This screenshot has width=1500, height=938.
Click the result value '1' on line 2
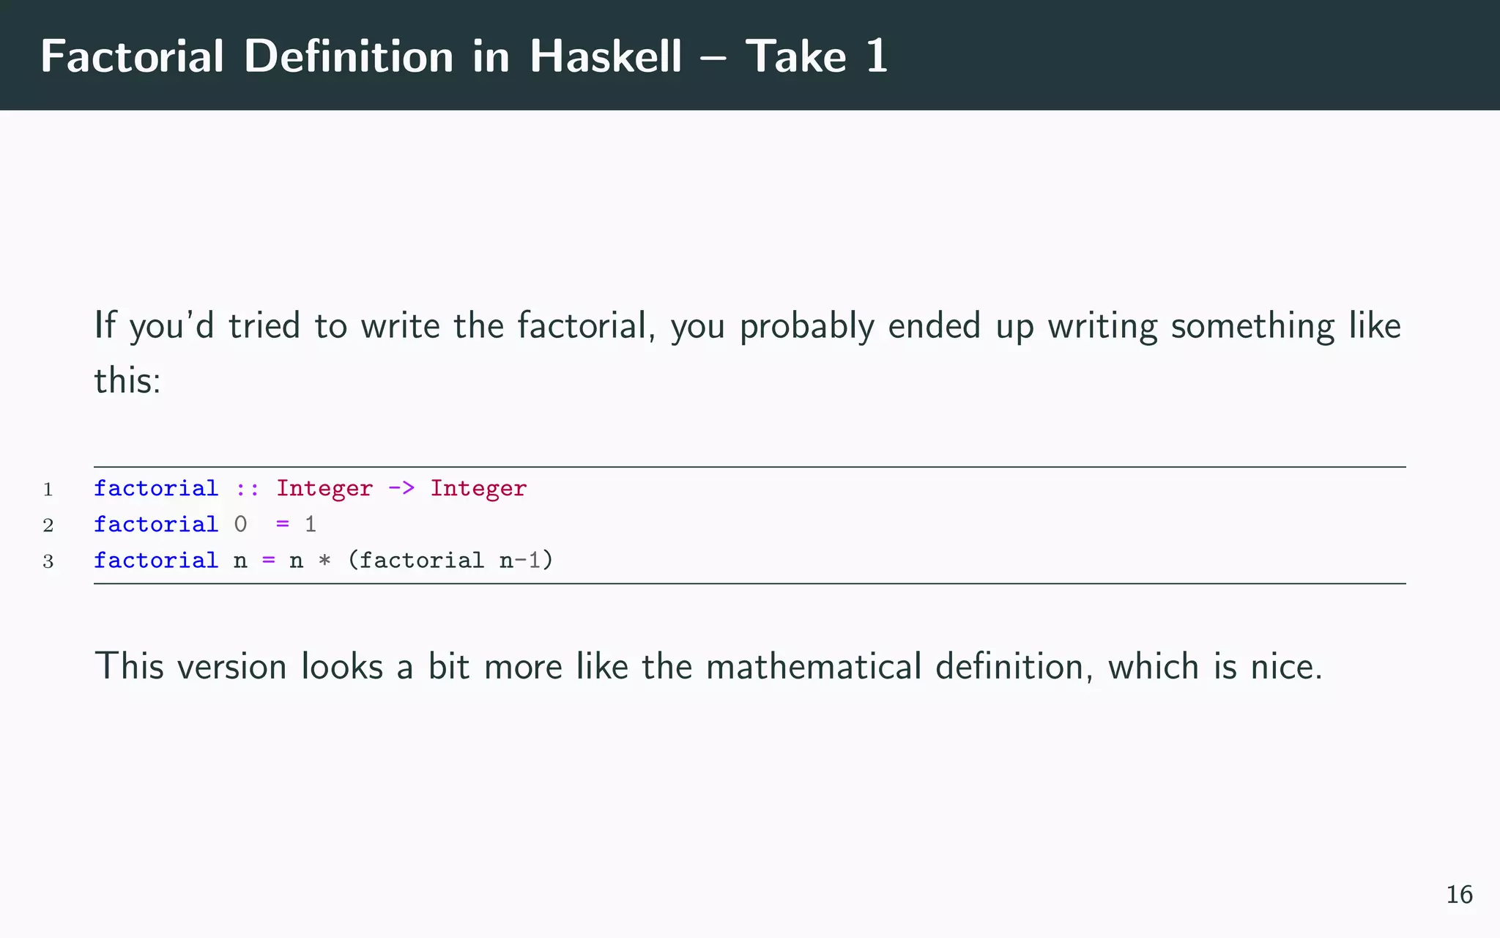311,524
